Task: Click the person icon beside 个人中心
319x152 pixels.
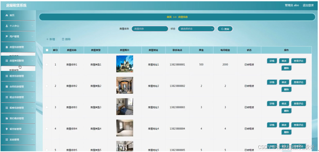Action: 7,26
